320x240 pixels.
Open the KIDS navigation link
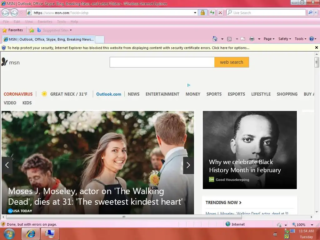pyautogui.click(x=27, y=103)
